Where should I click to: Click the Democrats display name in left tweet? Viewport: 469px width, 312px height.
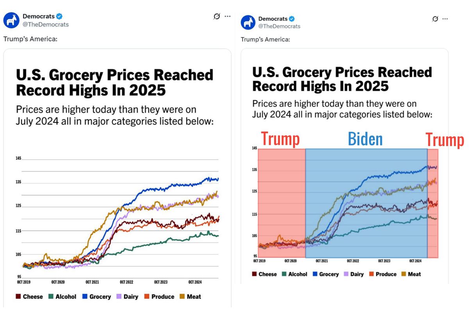click(x=38, y=16)
